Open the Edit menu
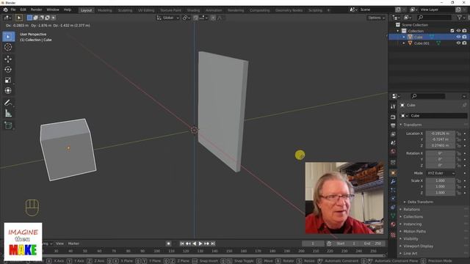Viewport: 470px width, 264px height. click(x=23, y=10)
